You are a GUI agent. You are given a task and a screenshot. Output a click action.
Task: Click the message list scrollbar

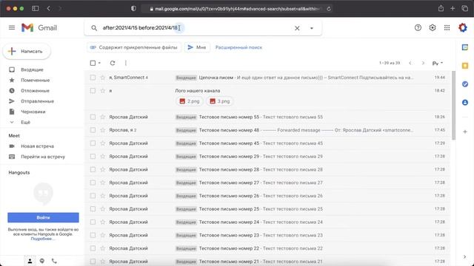coord(453,106)
